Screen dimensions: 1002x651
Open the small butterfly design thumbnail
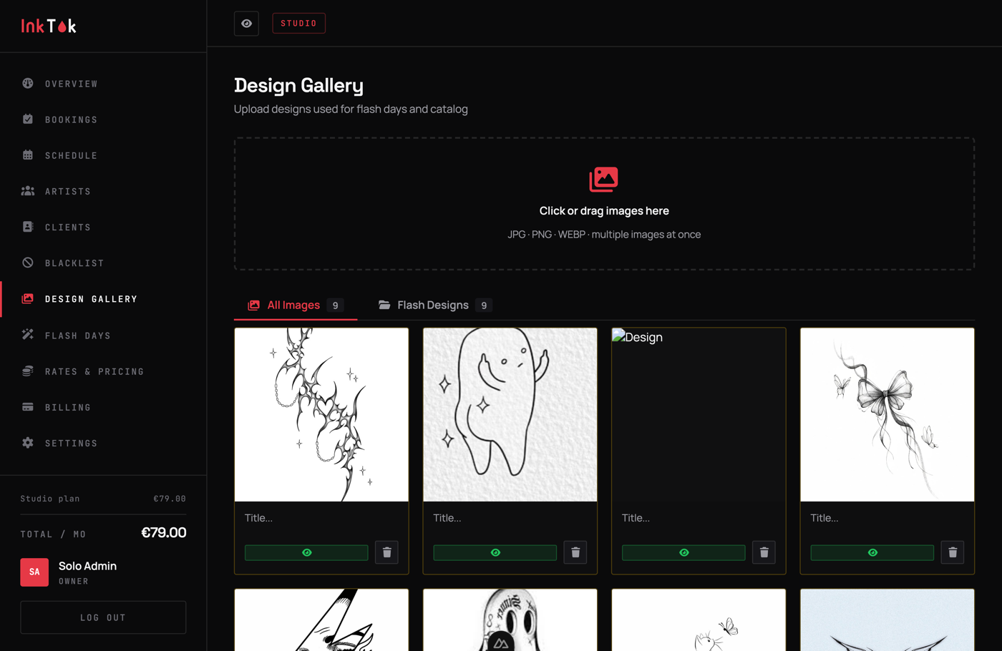coord(699,620)
